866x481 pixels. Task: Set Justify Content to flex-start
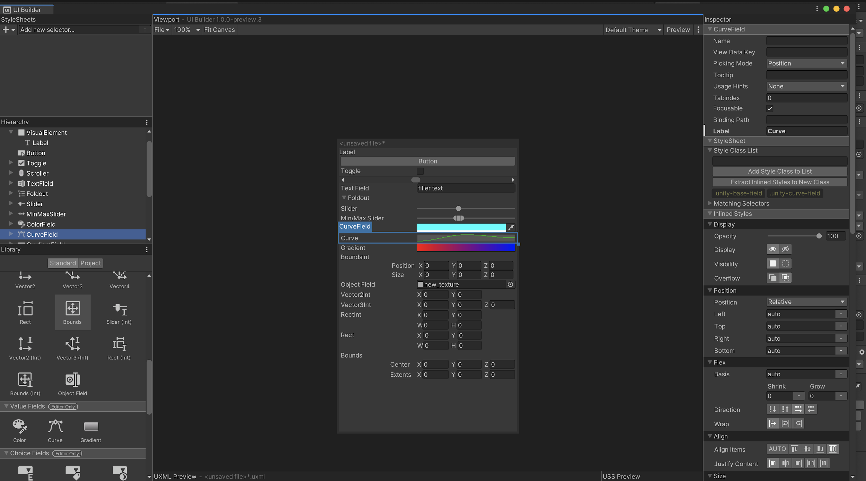(x=772, y=463)
